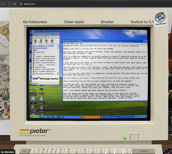
Task: Click Go fullscreen on the monitor bezel
Action: click(35, 22)
